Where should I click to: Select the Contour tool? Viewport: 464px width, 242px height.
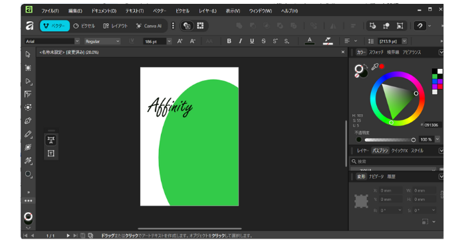[28, 107]
